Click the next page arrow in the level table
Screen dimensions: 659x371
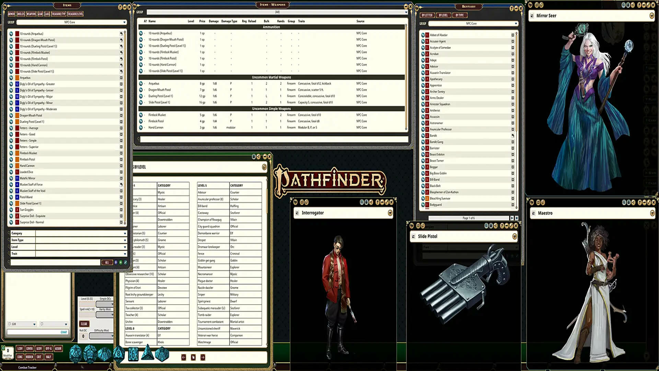[203, 357]
